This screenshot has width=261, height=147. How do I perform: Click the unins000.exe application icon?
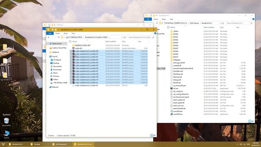171,114
